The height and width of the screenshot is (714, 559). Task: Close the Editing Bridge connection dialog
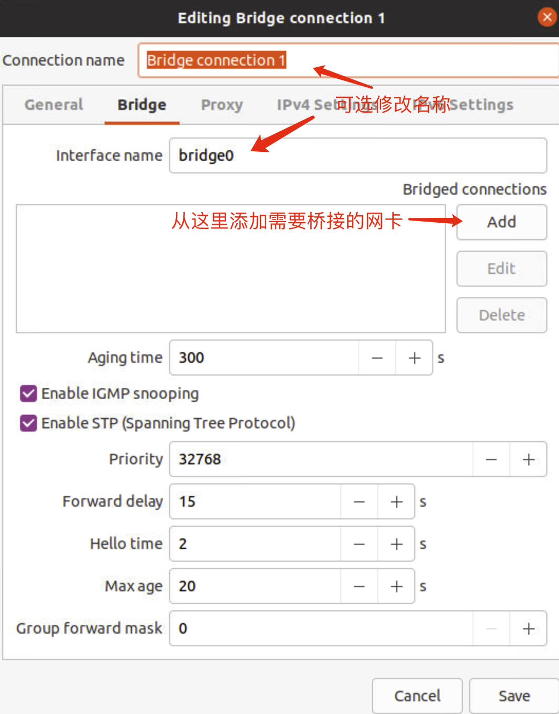coord(547,17)
